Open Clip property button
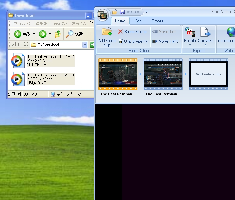The width and height of the screenshot is (235, 200). (x=133, y=41)
